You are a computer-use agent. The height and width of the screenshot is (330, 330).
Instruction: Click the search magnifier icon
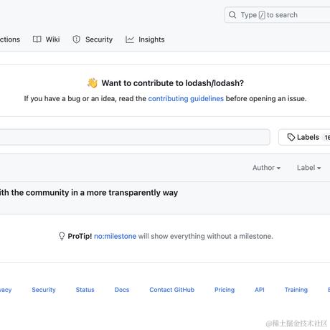(232, 15)
